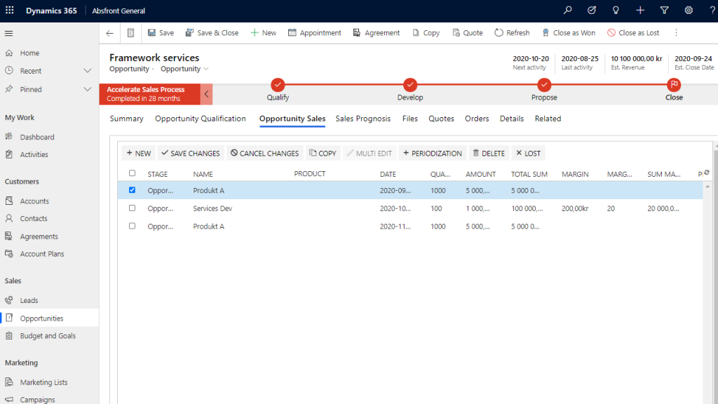Switch to the Summary tab
The height and width of the screenshot is (404, 718).
[x=126, y=119]
